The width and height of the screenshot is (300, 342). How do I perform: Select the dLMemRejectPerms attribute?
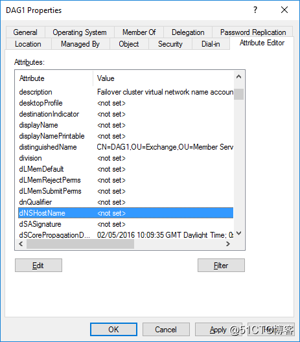click(x=126, y=180)
